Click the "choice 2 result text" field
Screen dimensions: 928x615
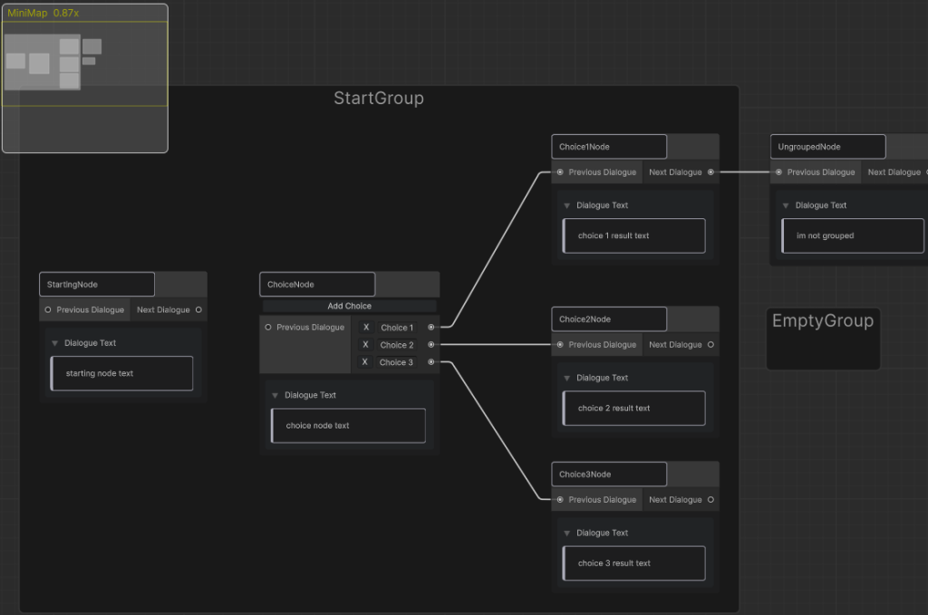click(x=633, y=408)
